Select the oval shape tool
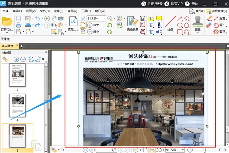Screen dimensions: 229x153 pos(180,25)
